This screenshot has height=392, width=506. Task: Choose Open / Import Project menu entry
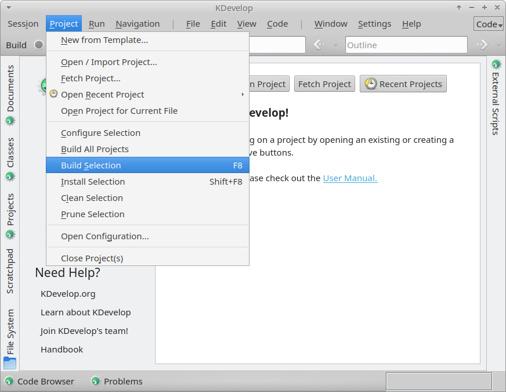tap(148, 62)
